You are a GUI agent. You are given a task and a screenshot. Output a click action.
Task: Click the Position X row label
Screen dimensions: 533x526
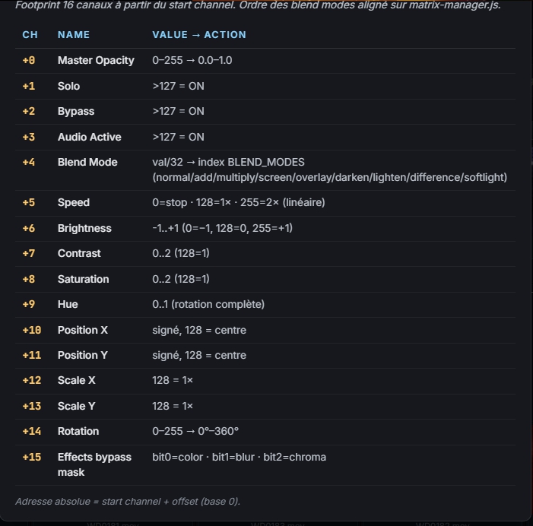83,330
